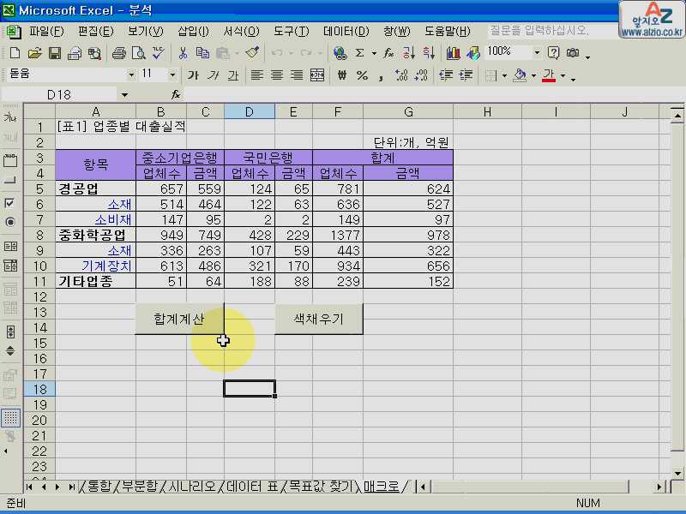
Task: Toggle grid on the Forms toolbar
Action: tap(10, 418)
